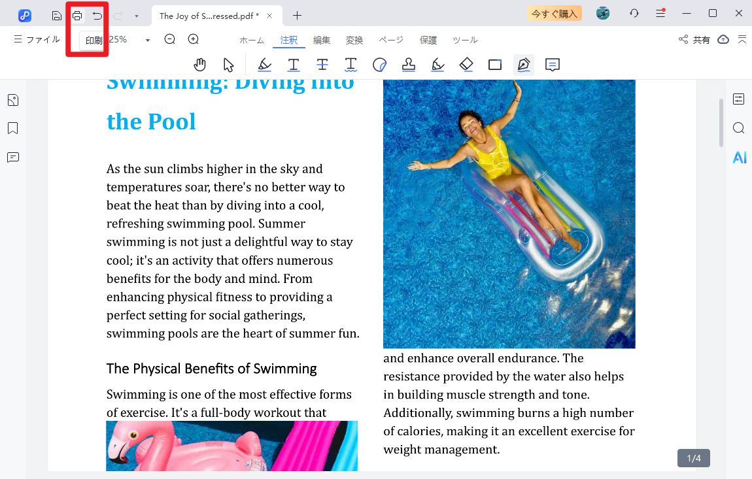Select the arrow selection tool

click(x=228, y=65)
